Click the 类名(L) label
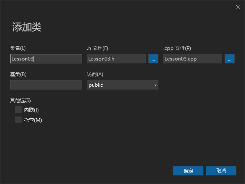Screen dimensions: 245x184 pyautogui.click(x=18, y=48)
